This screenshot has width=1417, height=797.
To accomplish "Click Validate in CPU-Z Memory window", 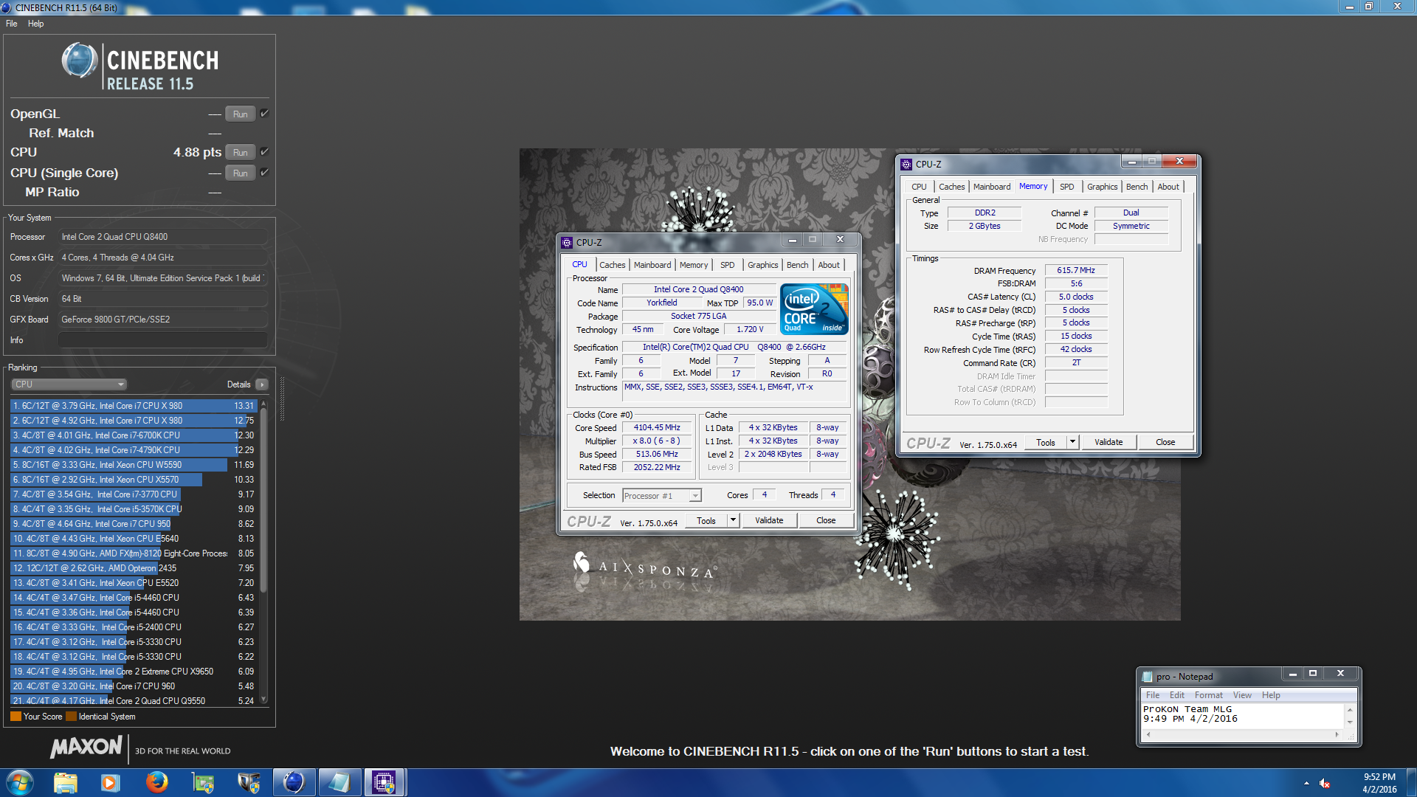I will (x=1109, y=442).
